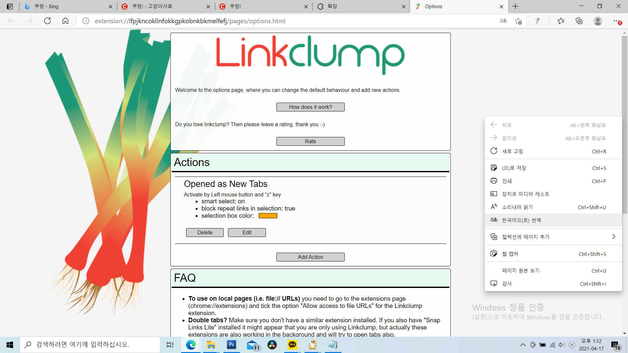Edit the Opened as New Tabs action
Screen dimensions: 628x353
coord(247,232)
